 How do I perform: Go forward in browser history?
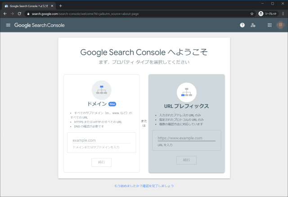click(12, 14)
